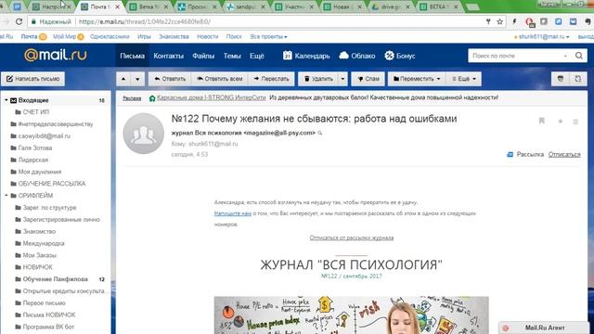
Task: Click Мой Мир portal link
Action: click(x=64, y=37)
